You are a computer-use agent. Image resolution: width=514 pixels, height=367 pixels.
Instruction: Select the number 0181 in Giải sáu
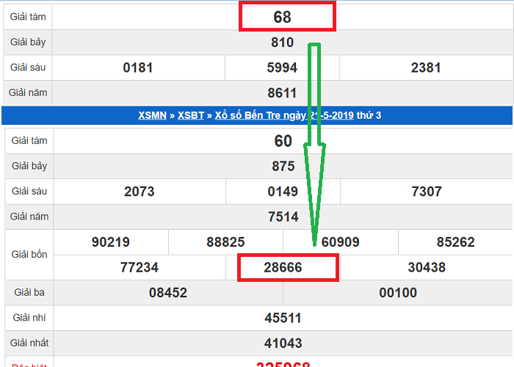pyautogui.click(x=138, y=68)
